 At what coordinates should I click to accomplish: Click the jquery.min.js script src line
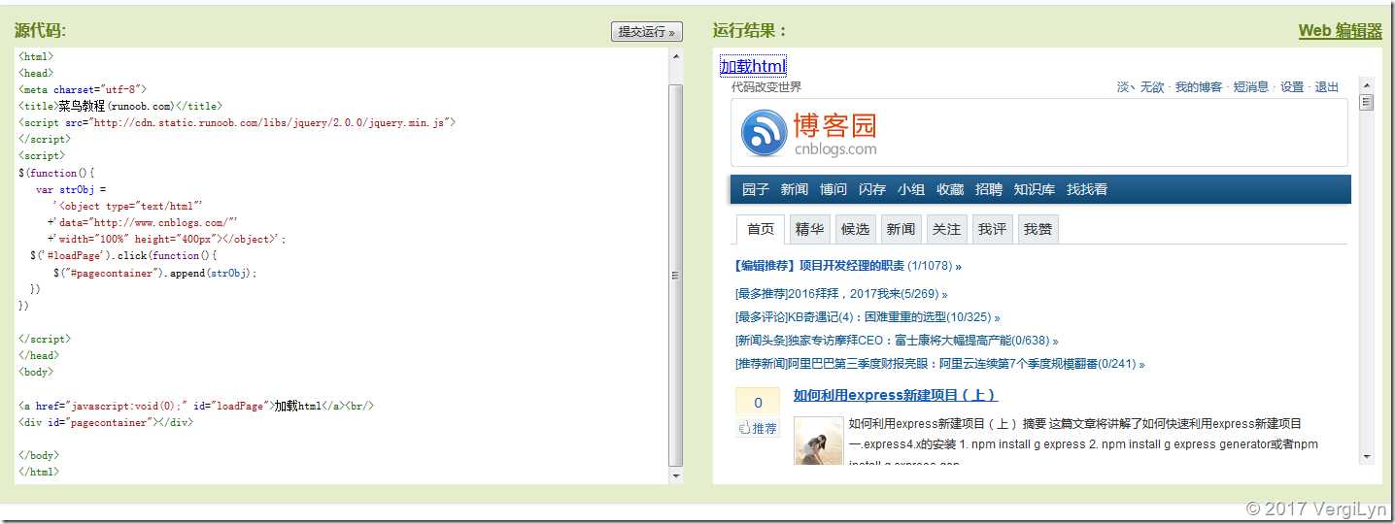pyautogui.click(x=237, y=122)
